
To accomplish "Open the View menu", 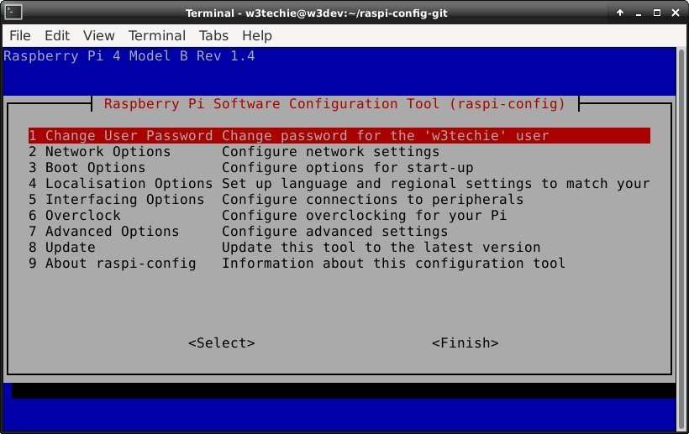I will coord(99,35).
